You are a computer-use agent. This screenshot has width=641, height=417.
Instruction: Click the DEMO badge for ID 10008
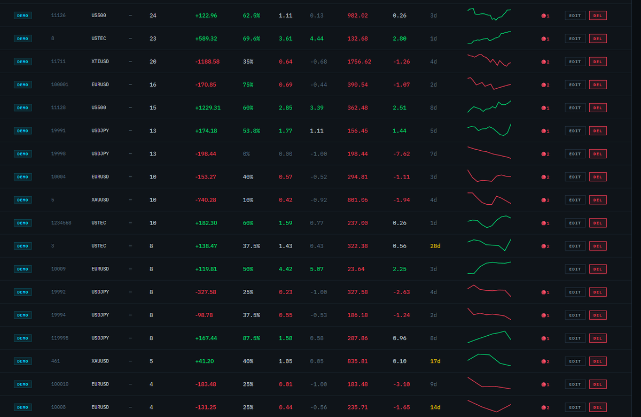pos(23,407)
